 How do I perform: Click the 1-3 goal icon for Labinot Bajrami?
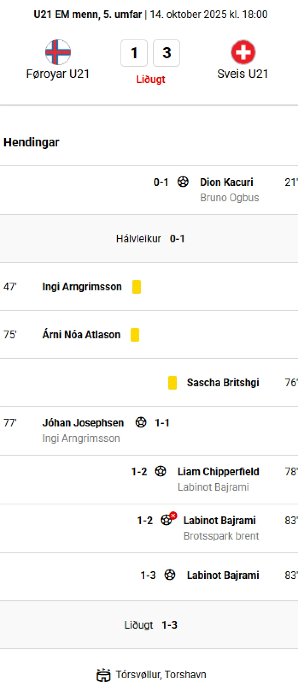[170, 575]
